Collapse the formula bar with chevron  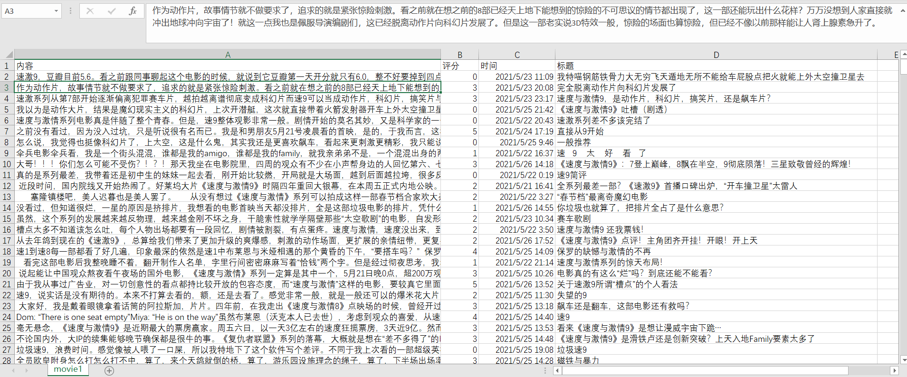pyautogui.click(x=903, y=10)
